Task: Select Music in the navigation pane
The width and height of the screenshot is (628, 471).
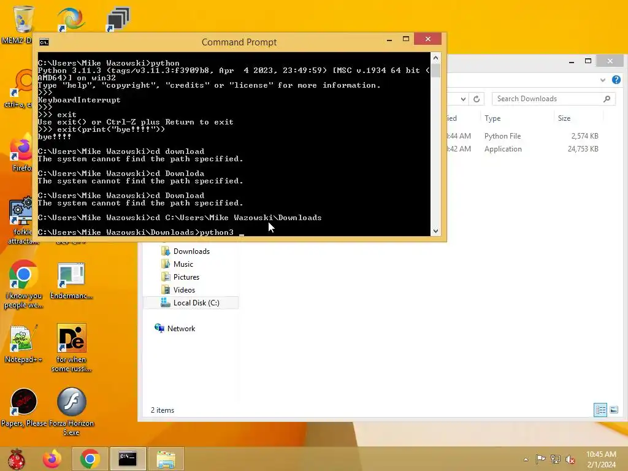Action: (183, 264)
